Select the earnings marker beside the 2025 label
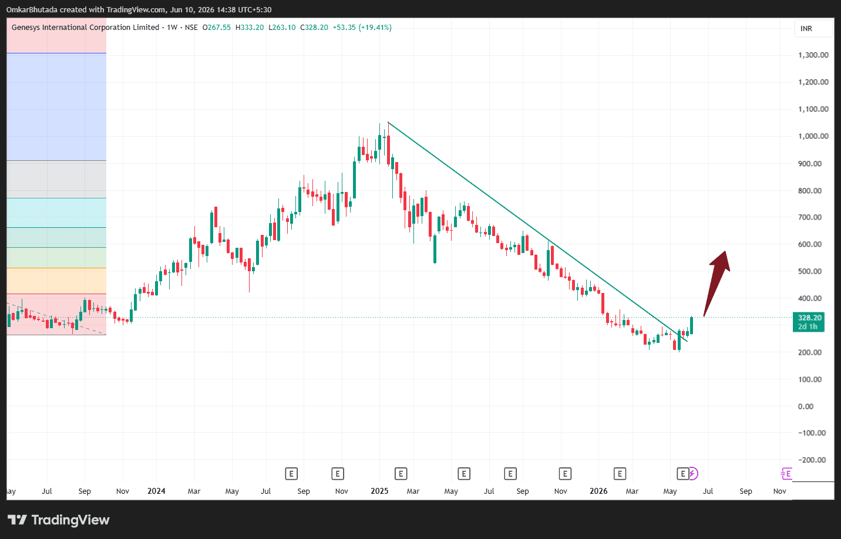Image resolution: width=841 pixels, height=539 pixels. point(401,473)
